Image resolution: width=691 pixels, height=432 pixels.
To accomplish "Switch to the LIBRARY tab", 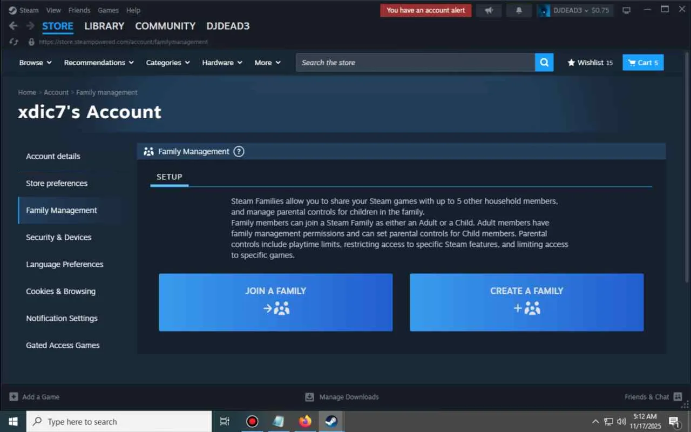I will pyautogui.click(x=104, y=26).
